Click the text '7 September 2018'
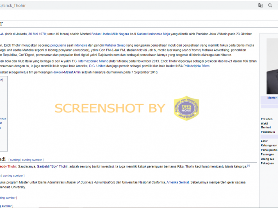Viewport: 278px width, 208px height. tap(144, 72)
